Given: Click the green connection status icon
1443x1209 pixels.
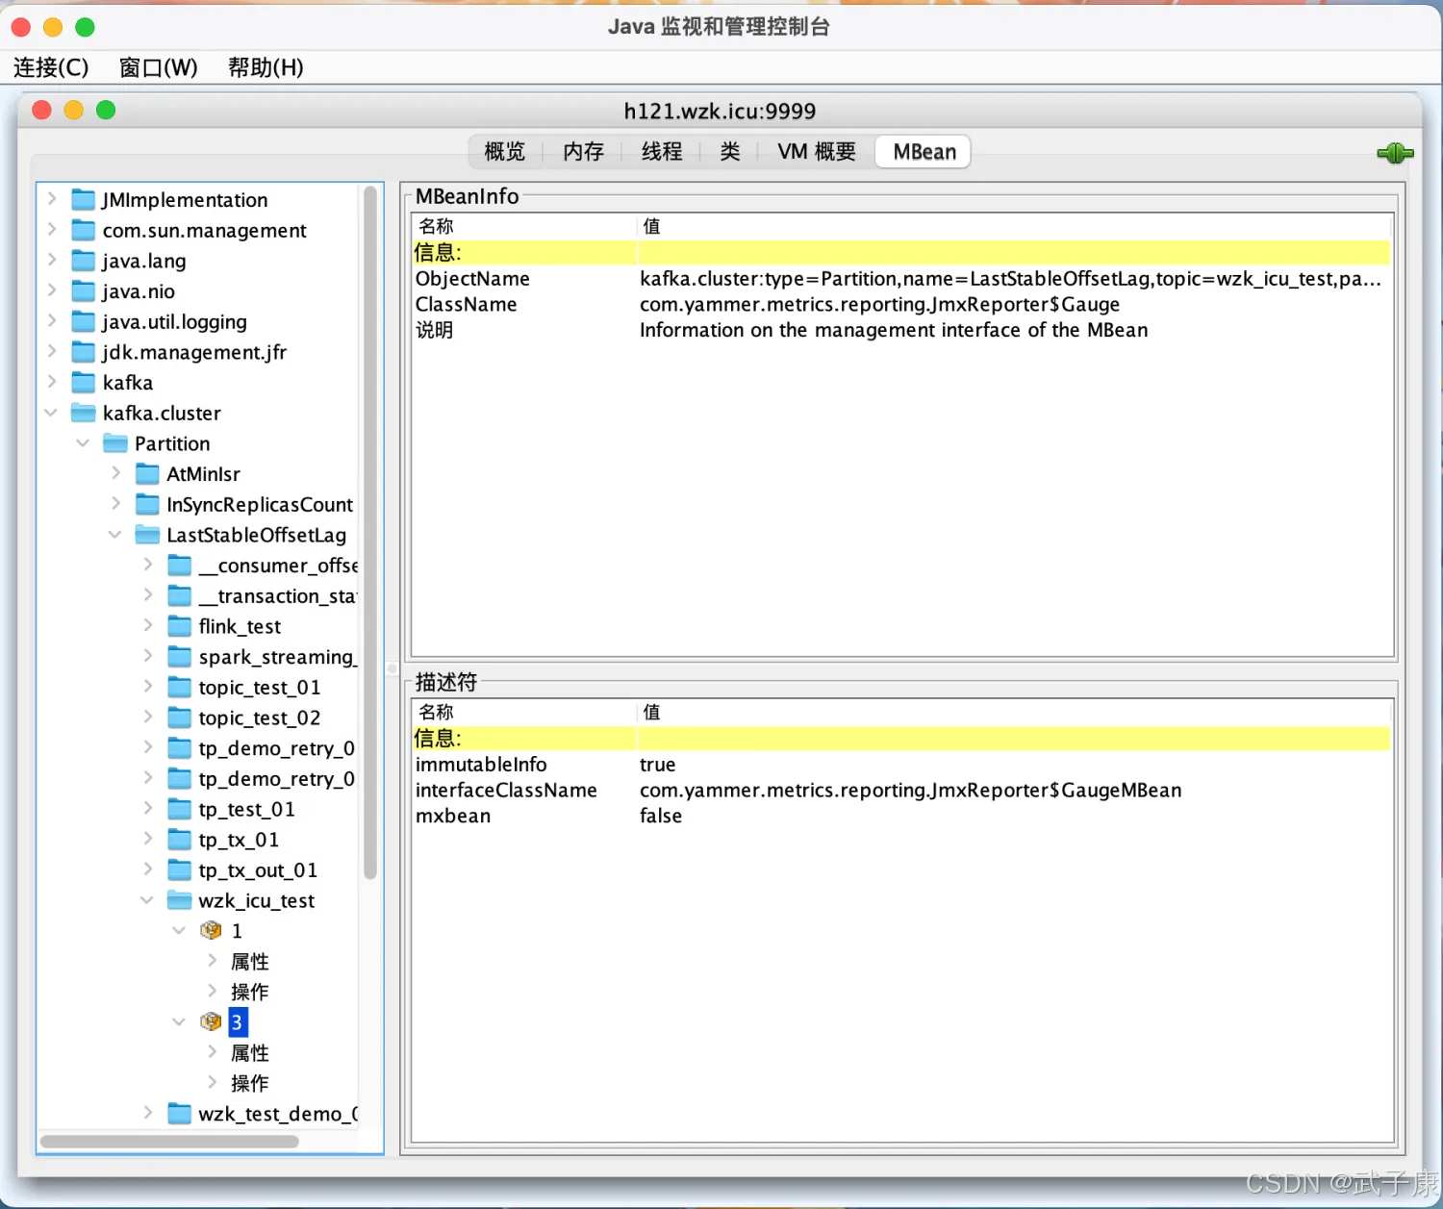Looking at the screenshot, I should 1395,153.
